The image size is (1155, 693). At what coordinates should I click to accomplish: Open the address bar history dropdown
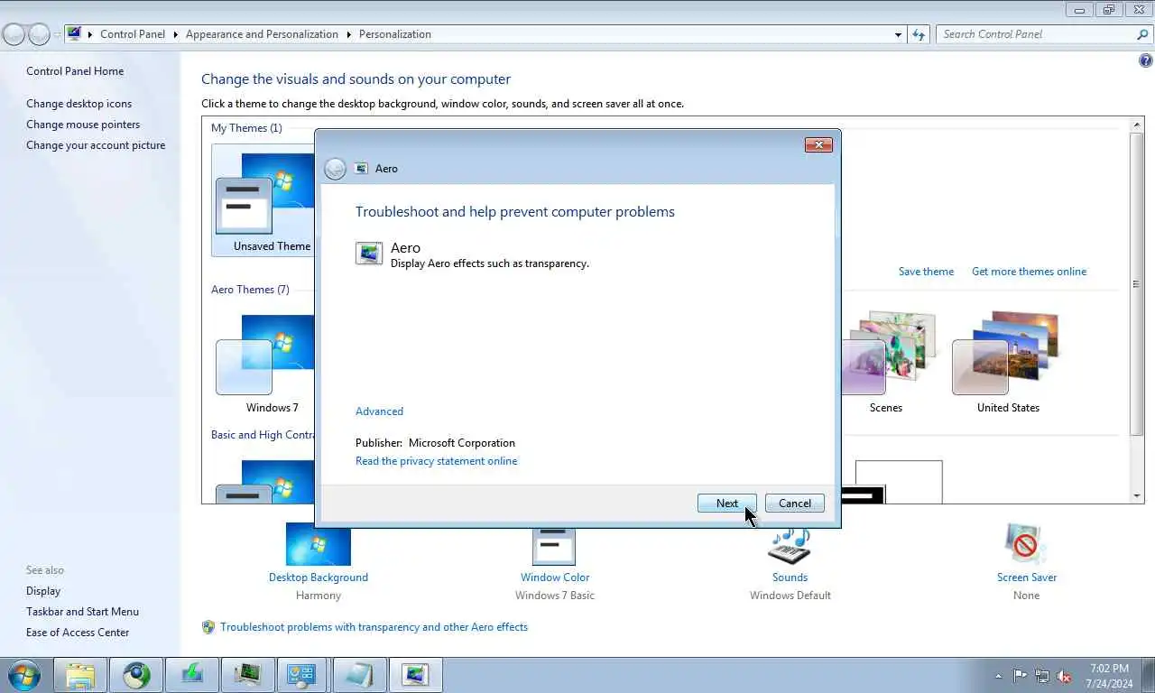tap(898, 34)
